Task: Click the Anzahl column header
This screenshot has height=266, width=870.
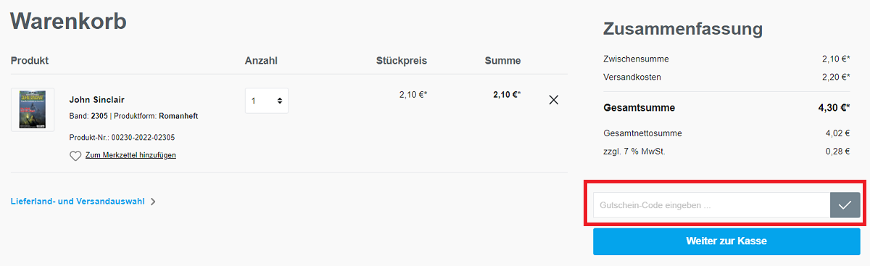Action: tap(261, 60)
